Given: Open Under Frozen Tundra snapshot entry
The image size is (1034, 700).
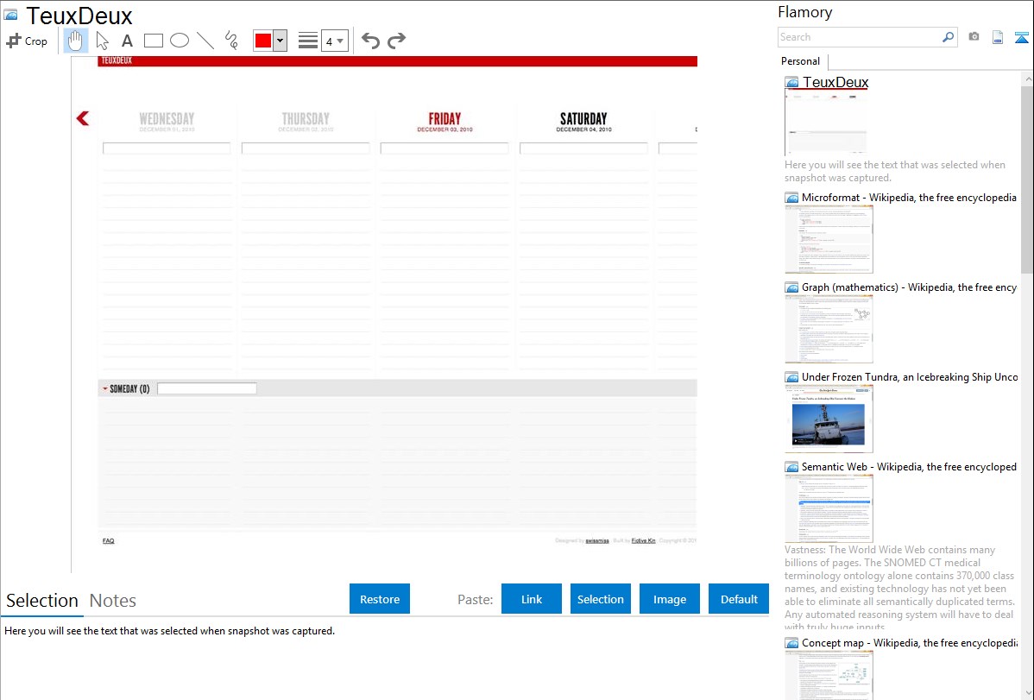Looking at the screenshot, I should pos(910,376).
